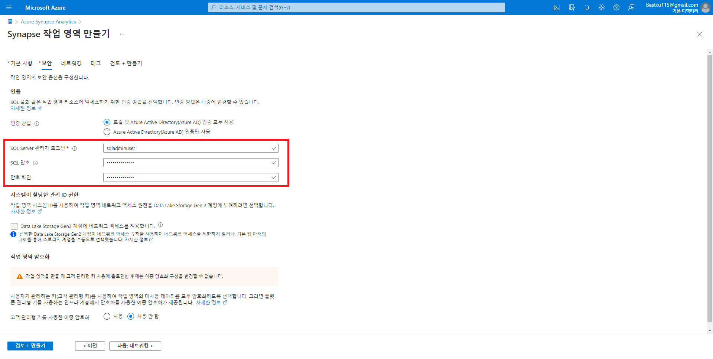The image size is (713, 359).
Task: Click the 암호 확인 confirm password field
Action: click(191, 177)
